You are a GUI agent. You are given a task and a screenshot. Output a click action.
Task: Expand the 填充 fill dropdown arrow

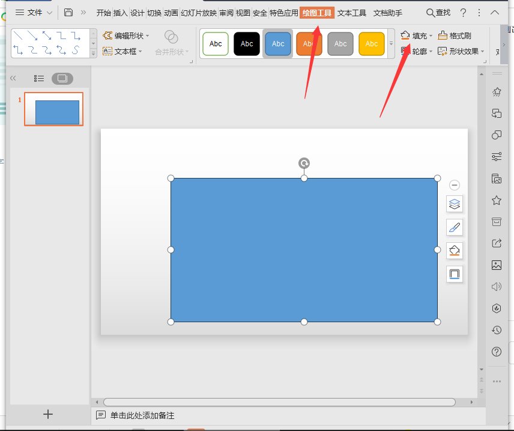[x=431, y=36]
